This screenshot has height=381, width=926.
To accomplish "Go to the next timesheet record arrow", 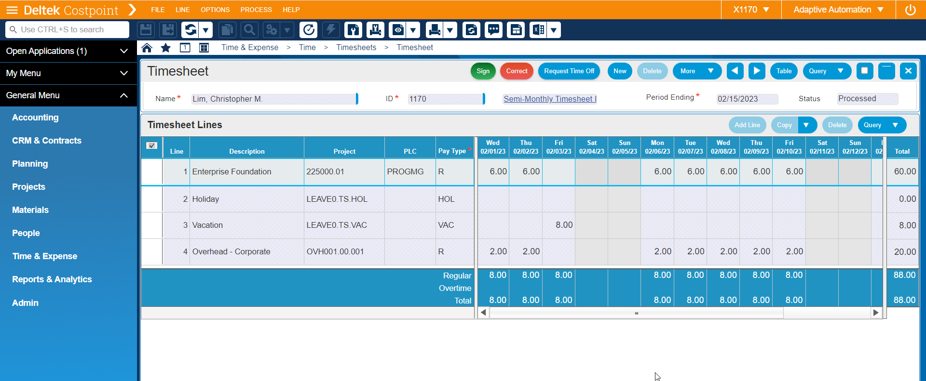I will (757, 71).
